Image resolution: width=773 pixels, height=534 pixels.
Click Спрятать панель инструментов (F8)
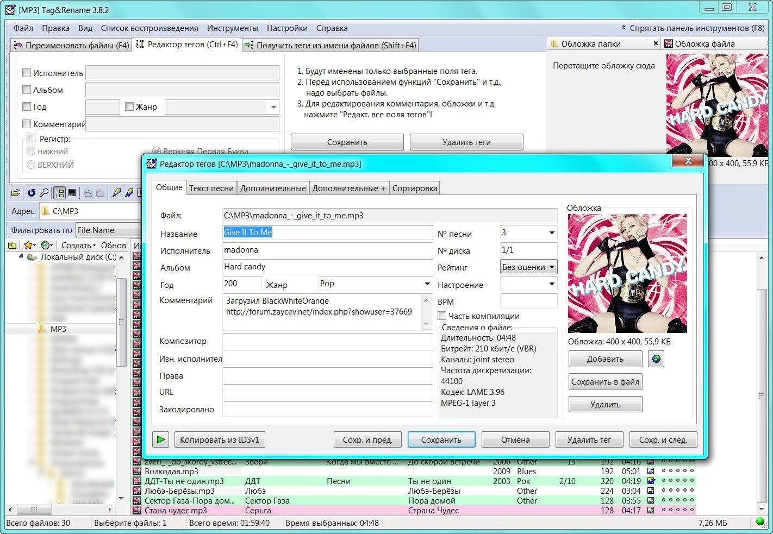click(x=693, y=28)
